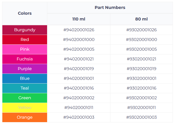Click part number #93020001003

point(142,117)
